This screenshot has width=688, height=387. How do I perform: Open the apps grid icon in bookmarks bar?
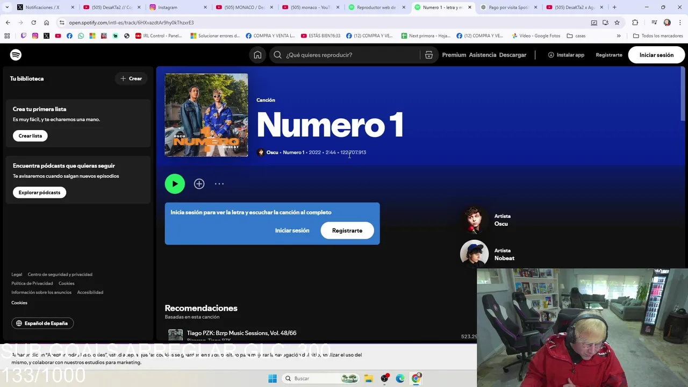(x=7, y=36)
